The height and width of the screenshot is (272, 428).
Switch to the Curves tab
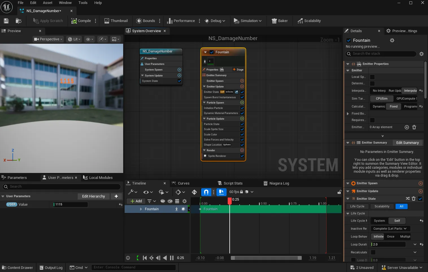coord(181,183)
